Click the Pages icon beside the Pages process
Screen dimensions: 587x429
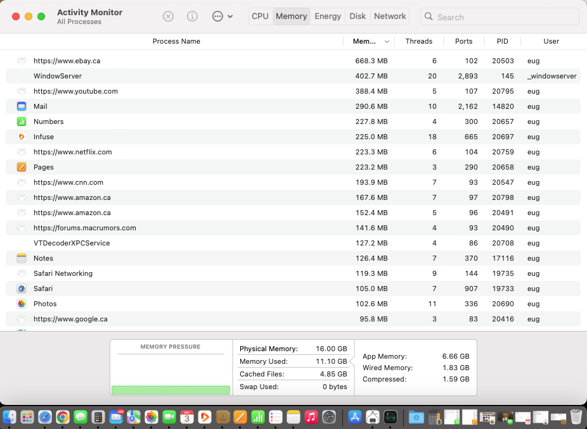[21, 167]
